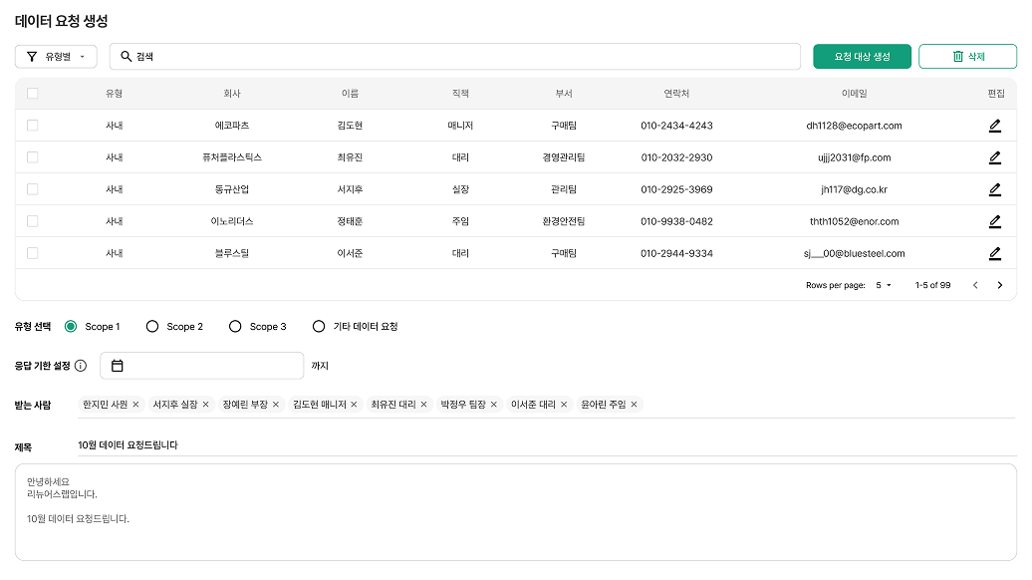The image size is (1032, 580).
Task: Expand the Rows per page dropdown
Action: (884, 285)
